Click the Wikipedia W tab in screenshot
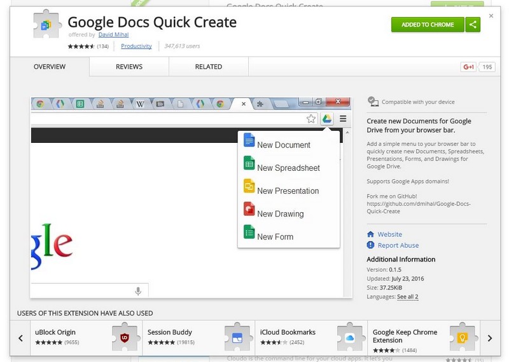Image resolution: width=509 pixels, height=362 pixels. click(140, 104)
